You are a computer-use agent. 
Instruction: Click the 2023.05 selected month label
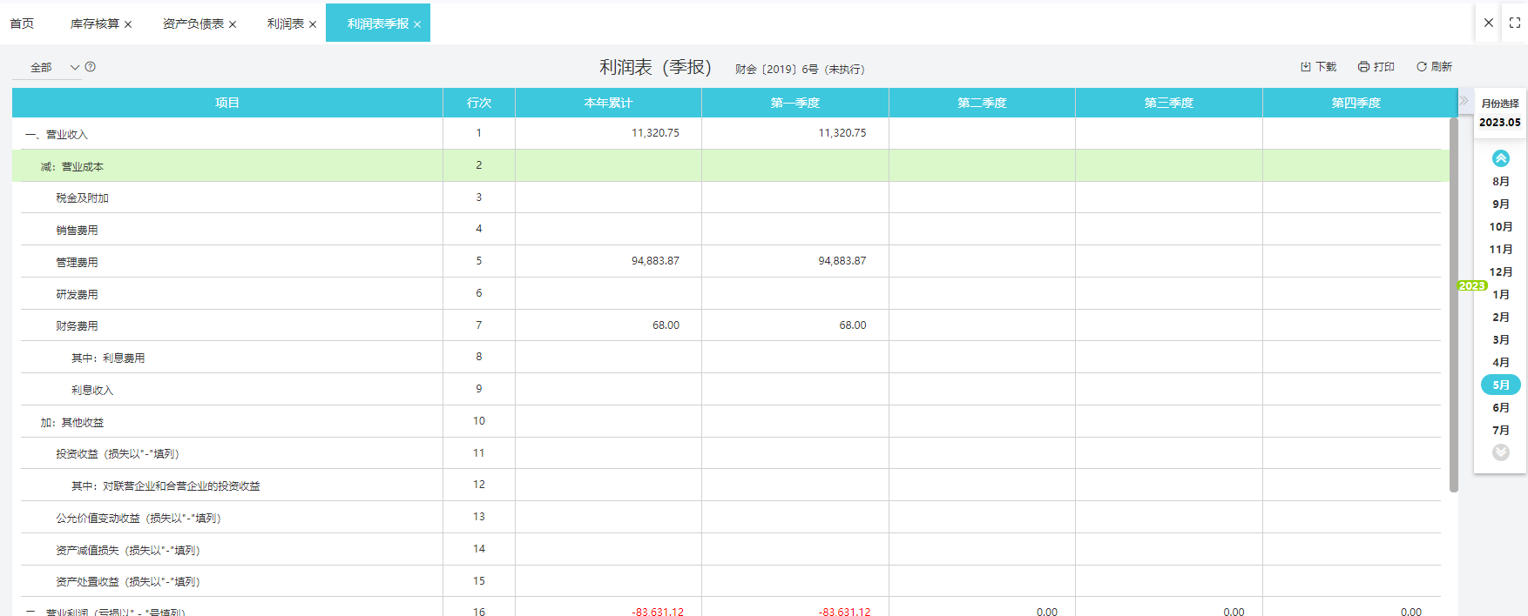pos(1499,123)
